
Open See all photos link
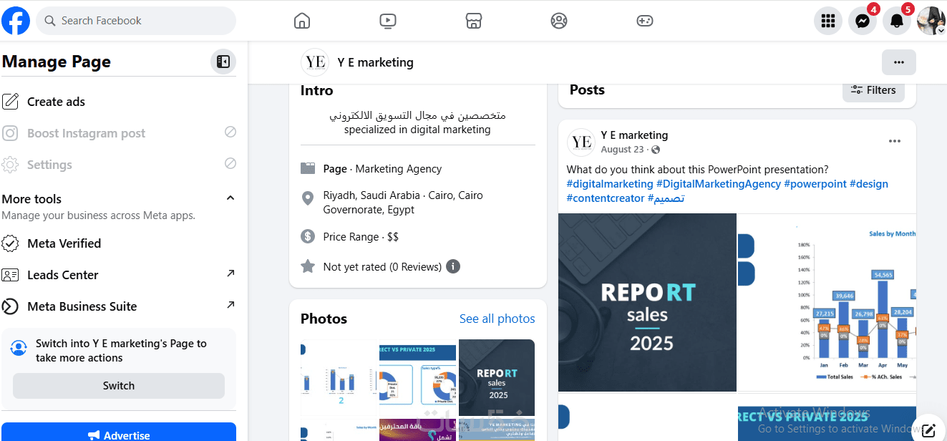click(497, 319)
